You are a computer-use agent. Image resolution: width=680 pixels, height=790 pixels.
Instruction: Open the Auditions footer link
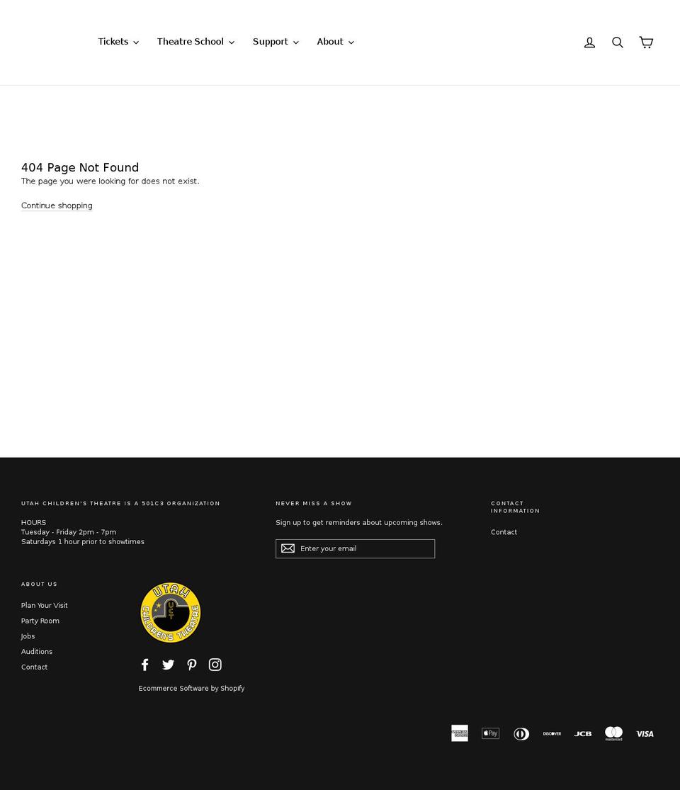[x=37, y=651]
